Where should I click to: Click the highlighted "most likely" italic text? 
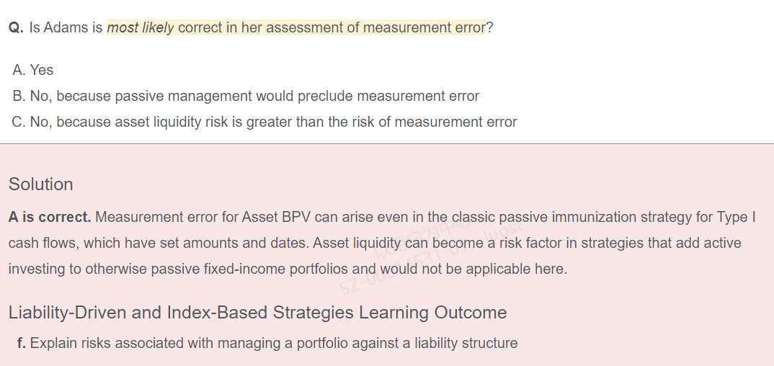coord(141,28)
